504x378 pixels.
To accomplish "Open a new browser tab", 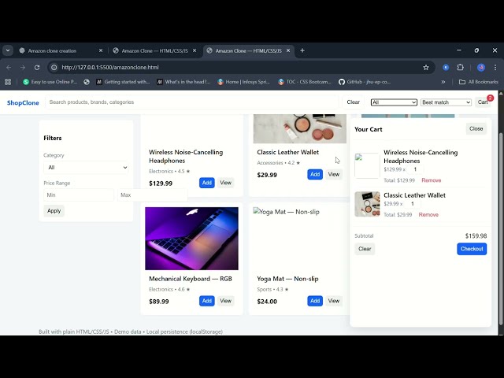I will point(302,50).
